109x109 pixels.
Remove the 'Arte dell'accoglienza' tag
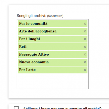click(x=85, y=31)
